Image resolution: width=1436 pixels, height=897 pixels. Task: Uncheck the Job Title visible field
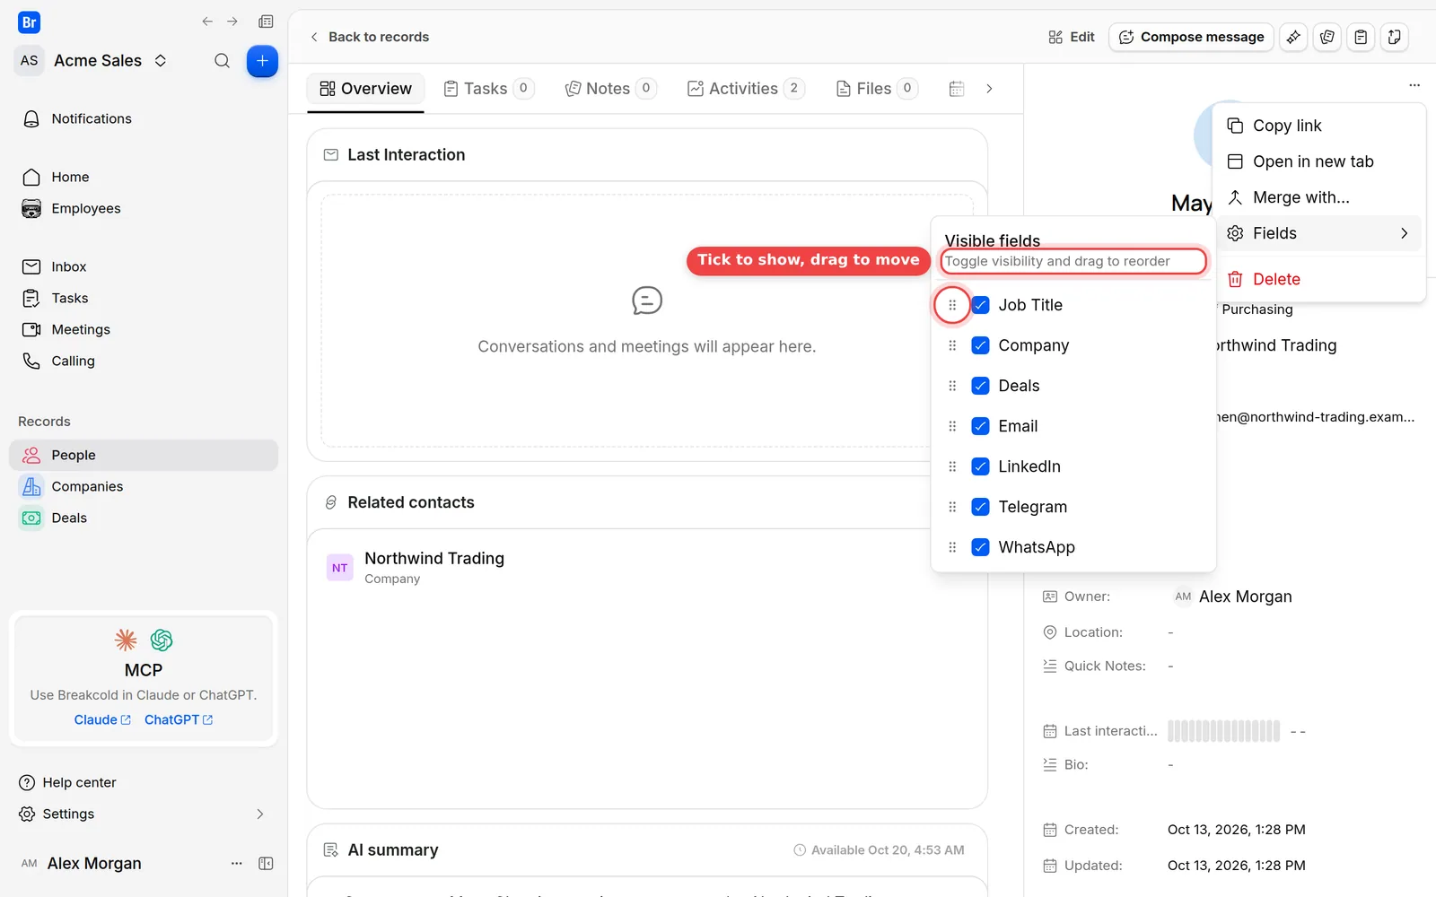pos(981,305)
